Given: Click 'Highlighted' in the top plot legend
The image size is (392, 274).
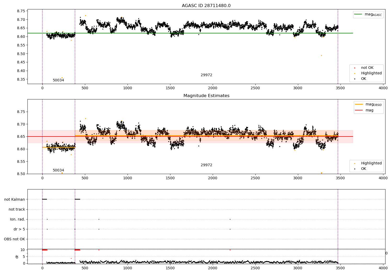Looking at the screenshot, I should click(x=371, y=73).
